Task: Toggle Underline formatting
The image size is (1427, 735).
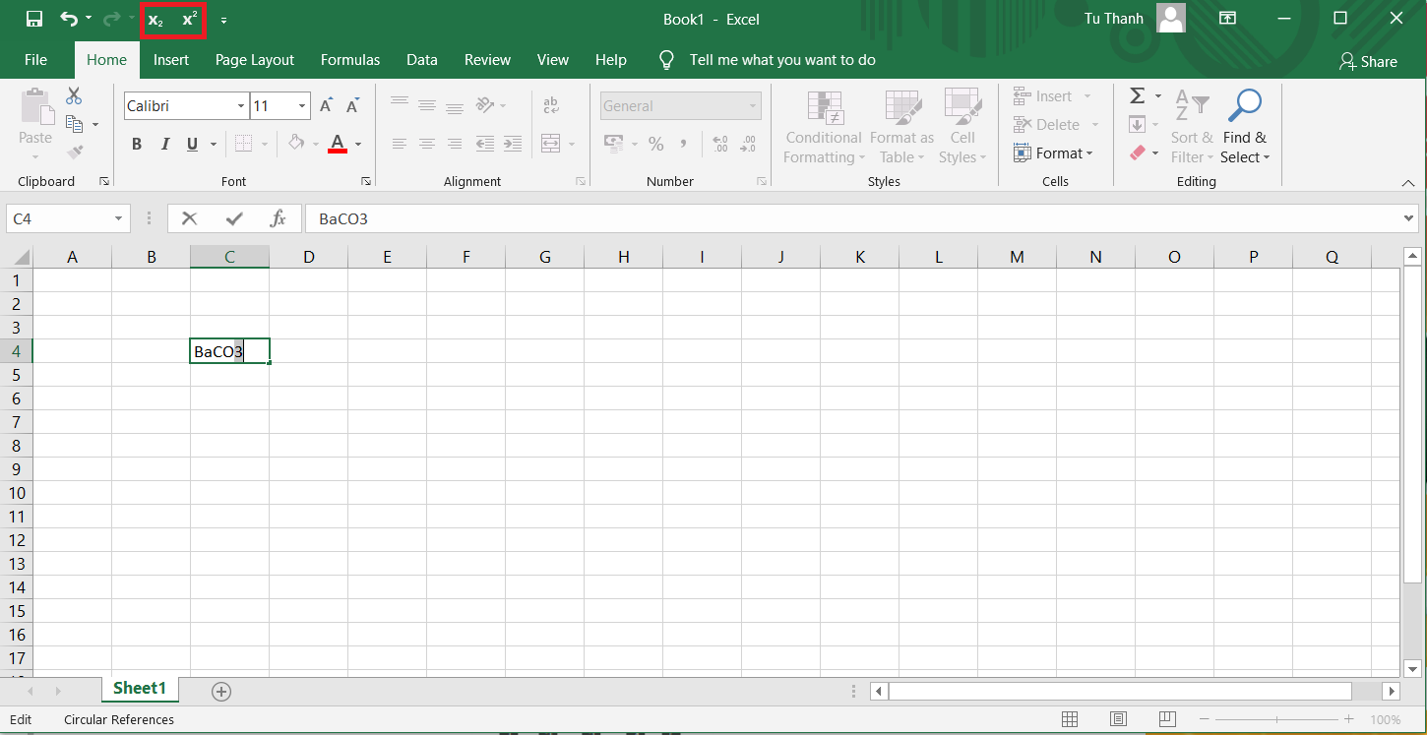Action: [191, 145]
